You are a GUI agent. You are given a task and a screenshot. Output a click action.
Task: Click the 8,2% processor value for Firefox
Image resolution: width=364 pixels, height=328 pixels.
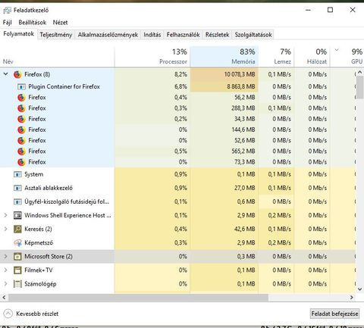click(180, 74)
